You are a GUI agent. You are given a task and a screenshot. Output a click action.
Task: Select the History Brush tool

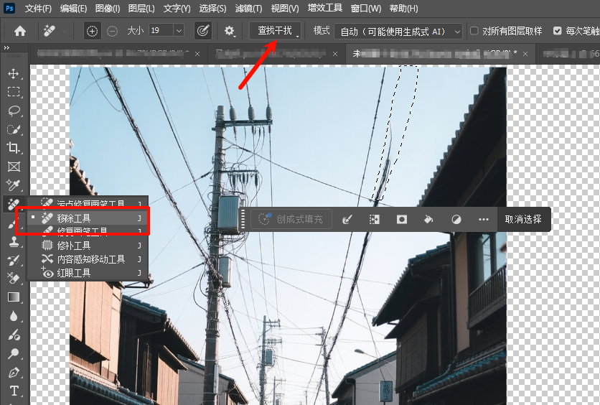(14, 260)
